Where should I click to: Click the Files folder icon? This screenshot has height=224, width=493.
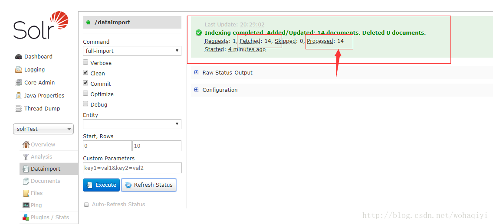26,193
